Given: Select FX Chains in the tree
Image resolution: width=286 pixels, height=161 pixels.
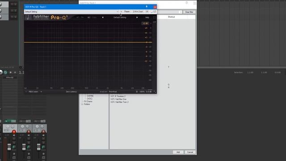Looking at the screenshot, I should pyautogui.click(x=88, y=102).
